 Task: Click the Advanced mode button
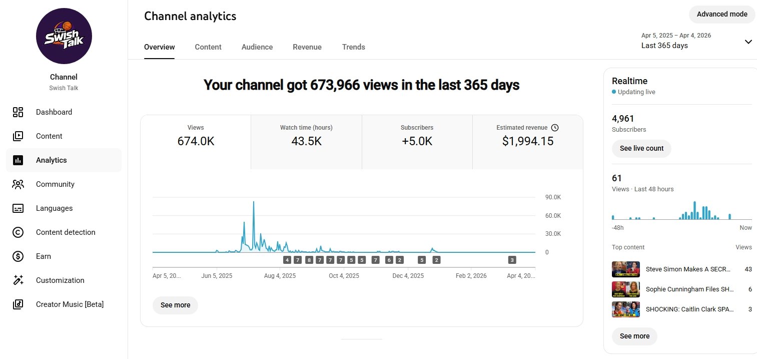pos(721,14)
